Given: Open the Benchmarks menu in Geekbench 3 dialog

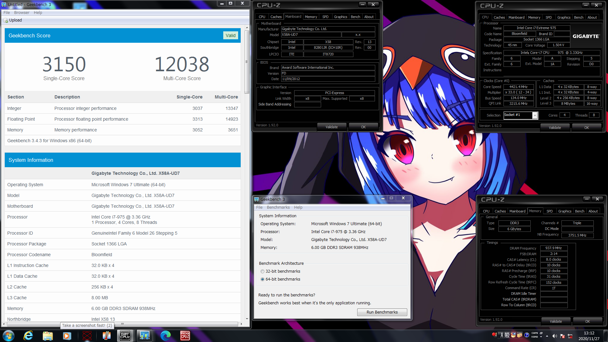Looking at the screenshot, I should point(278,207).
